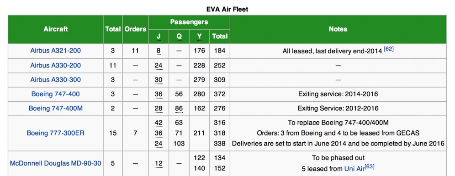
Task: Click the Aircraft column header
Action: tap(56, 29)
